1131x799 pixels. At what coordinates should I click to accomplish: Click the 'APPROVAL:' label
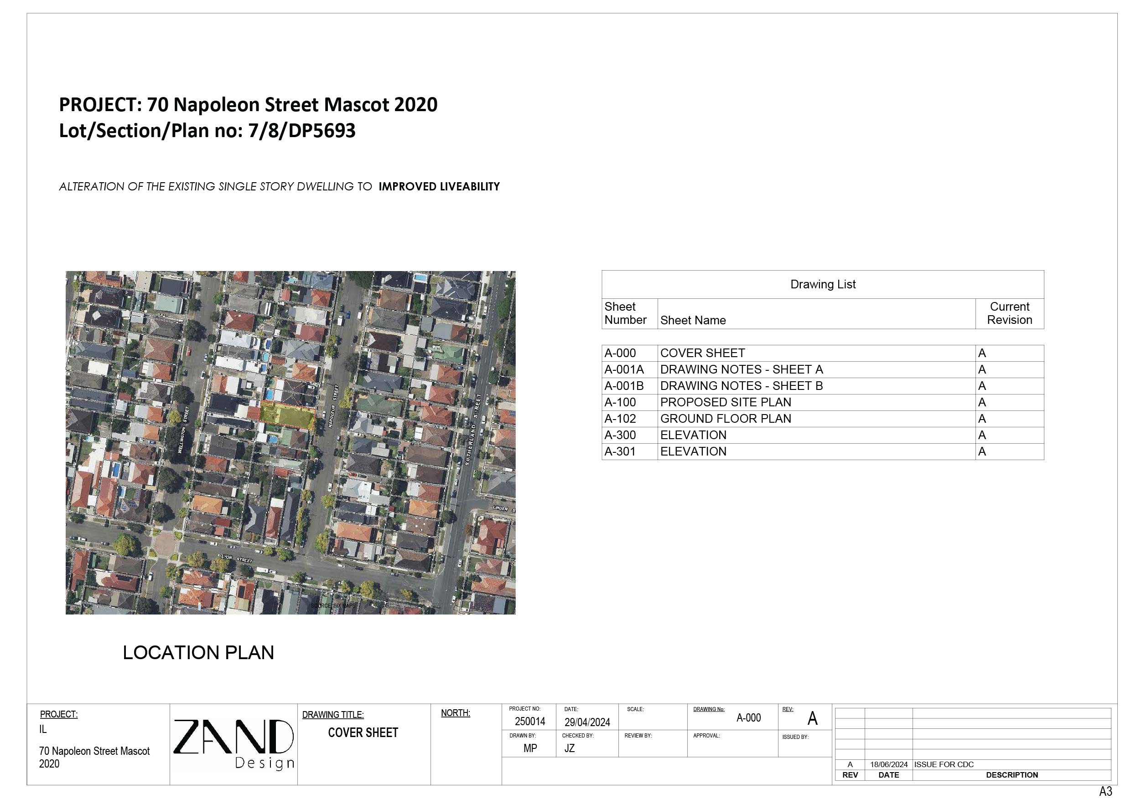[706, 736]
